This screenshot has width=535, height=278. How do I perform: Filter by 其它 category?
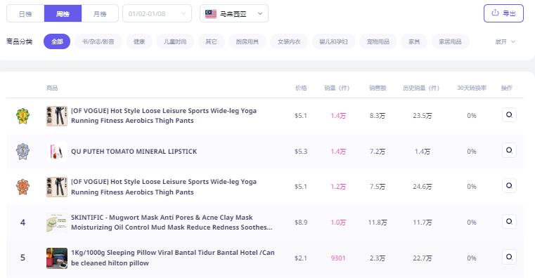tap(211, 41)
